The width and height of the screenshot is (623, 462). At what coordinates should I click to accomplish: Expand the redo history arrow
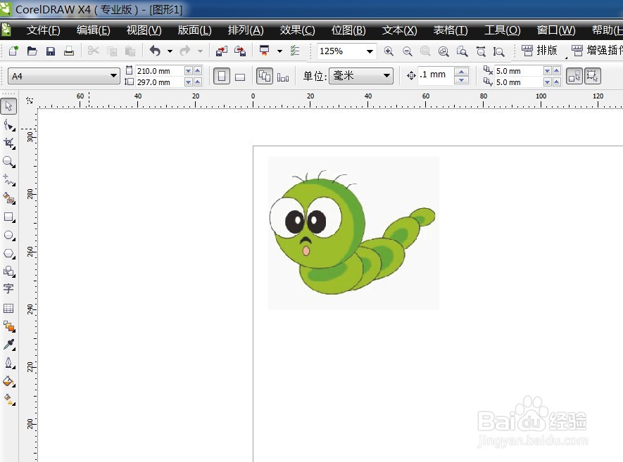pyautogui.click(x=200, y=51)
